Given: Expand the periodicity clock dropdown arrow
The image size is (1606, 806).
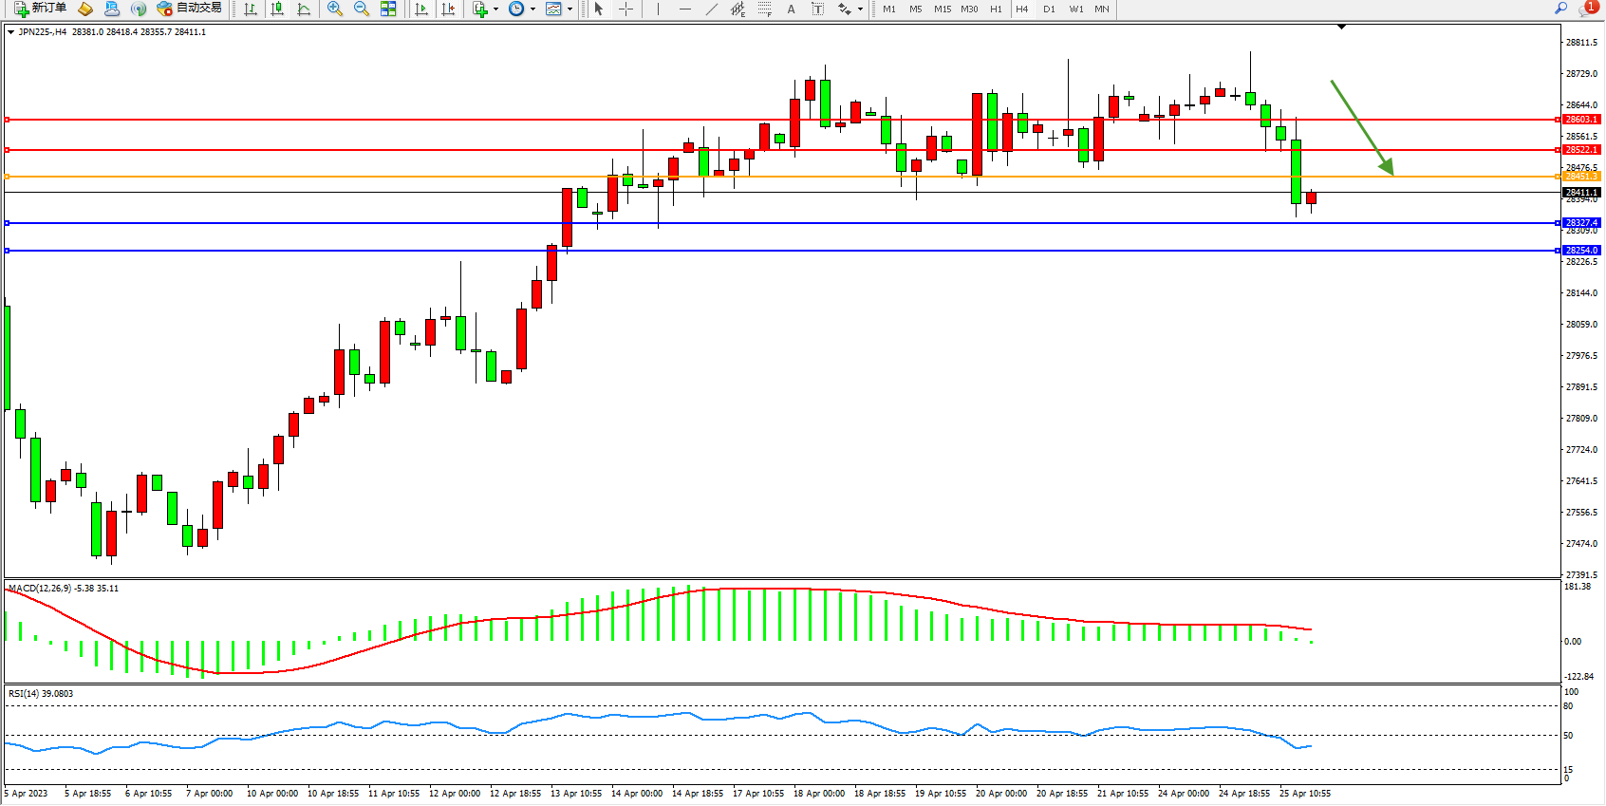Looking at the screenshot, I should tap(532, 9).
